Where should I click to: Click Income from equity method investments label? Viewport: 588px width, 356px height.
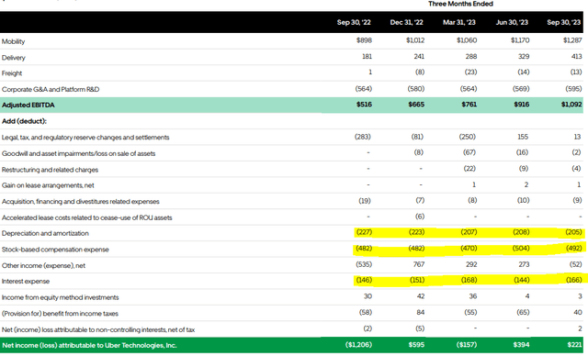[x=60, y=297]
